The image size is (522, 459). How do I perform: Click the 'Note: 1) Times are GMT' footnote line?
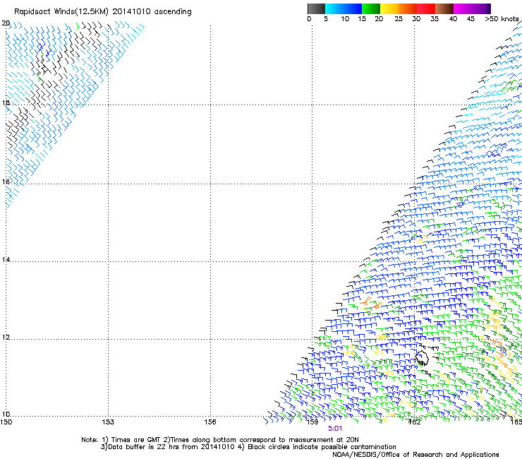click(x=219, y=440)
